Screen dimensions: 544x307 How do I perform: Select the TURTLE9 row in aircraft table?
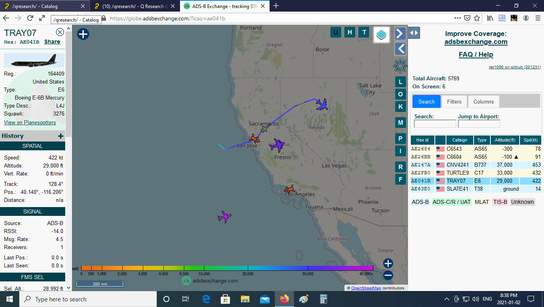(476, 173)
